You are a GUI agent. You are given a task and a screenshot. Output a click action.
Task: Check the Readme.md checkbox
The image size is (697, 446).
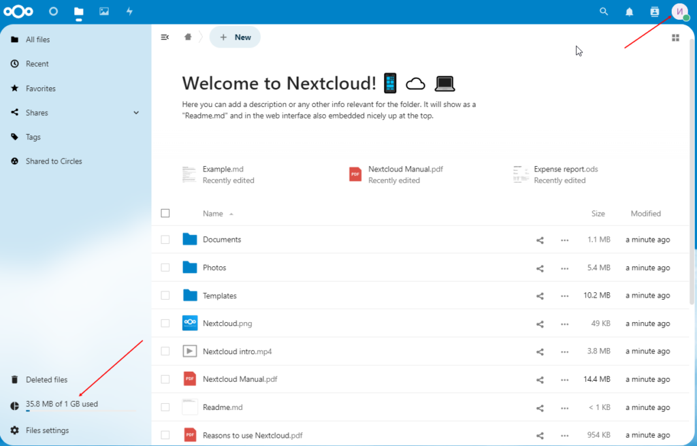[165, 407]
